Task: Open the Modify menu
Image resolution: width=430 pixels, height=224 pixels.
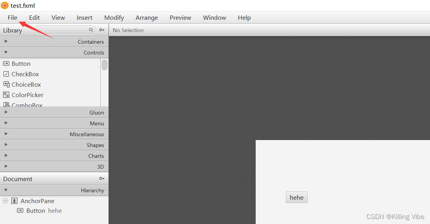Action: (x=114, y=18)
